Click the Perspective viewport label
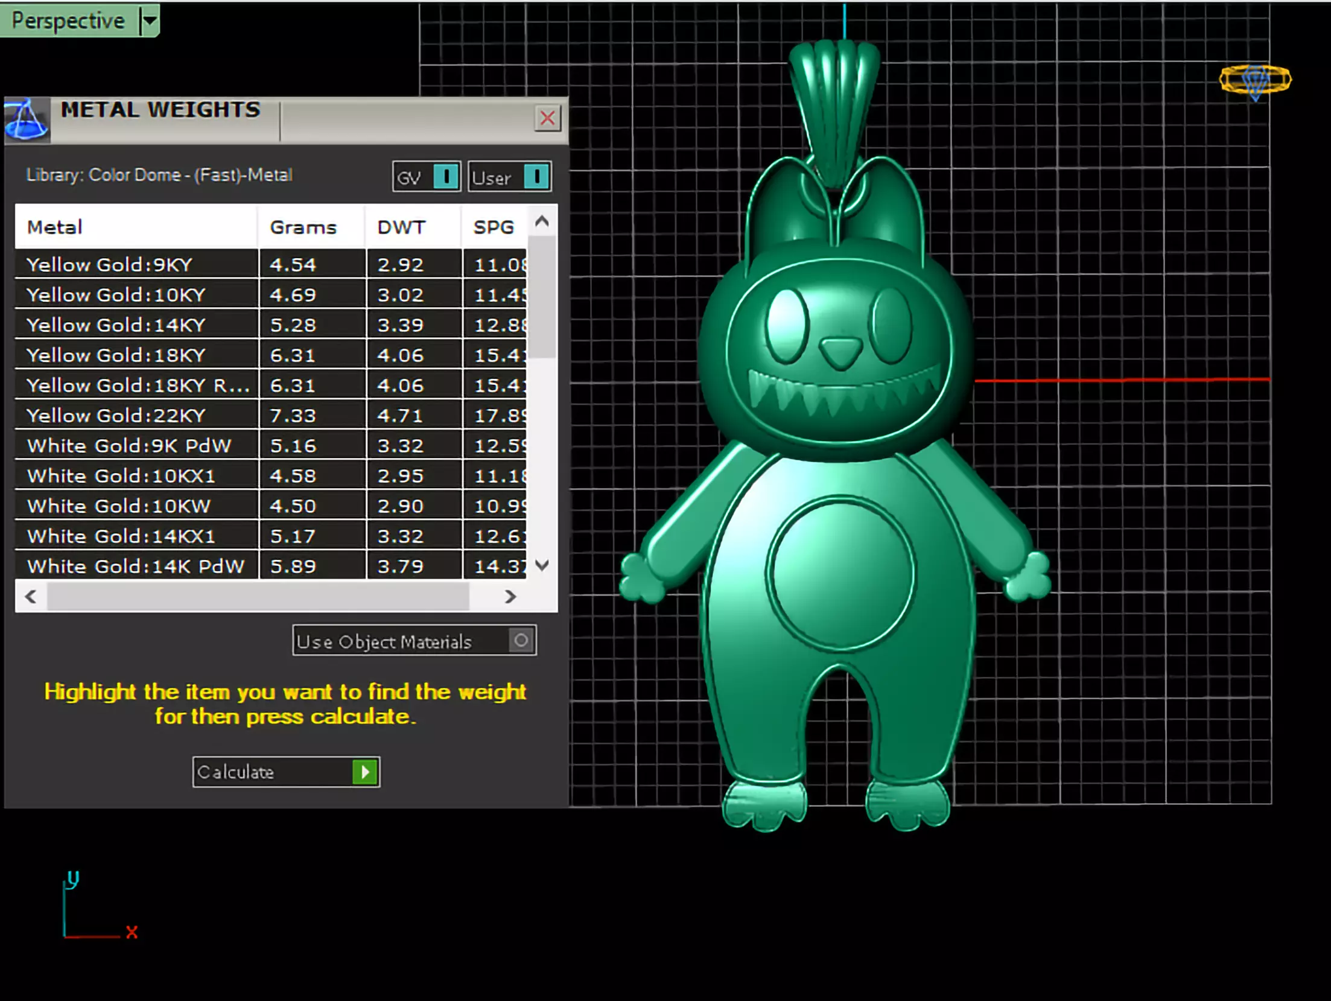 pyautogui.click(x=68, y=21)
